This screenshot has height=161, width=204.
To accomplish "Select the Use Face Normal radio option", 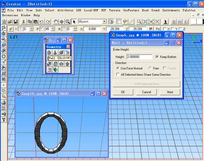I will (118, 68).
